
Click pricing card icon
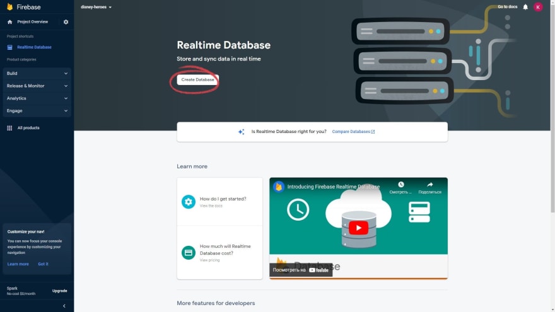(189, 253)
